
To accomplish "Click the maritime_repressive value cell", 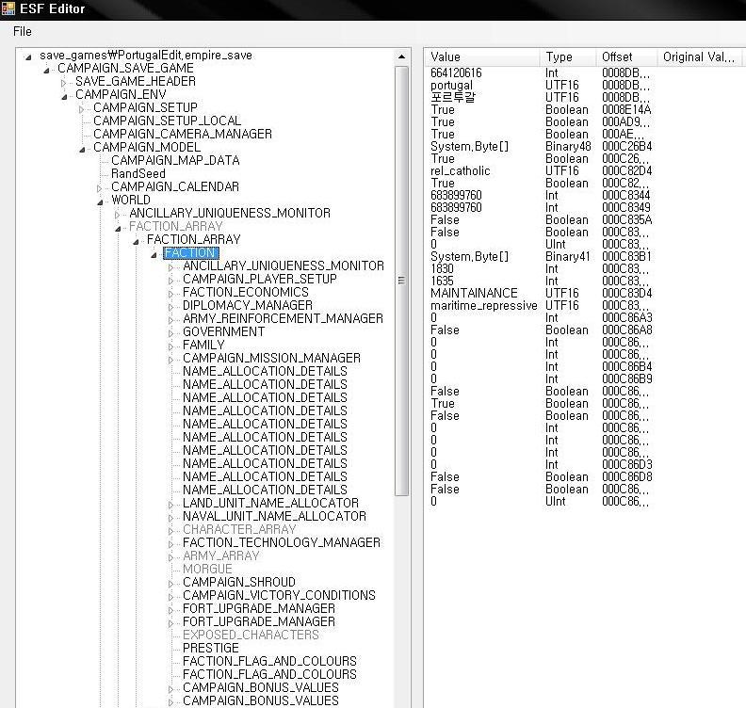I will pyautogui.click(x=483, y=306).
